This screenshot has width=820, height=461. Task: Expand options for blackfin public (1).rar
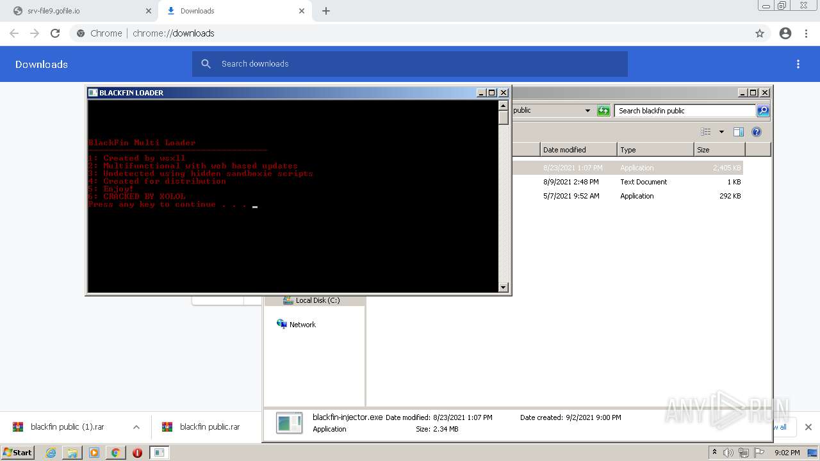click(x=136, y=427)
